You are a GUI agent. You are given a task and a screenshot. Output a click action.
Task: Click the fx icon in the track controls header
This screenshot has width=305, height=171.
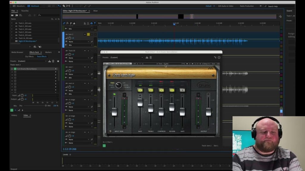click(67, 23)
